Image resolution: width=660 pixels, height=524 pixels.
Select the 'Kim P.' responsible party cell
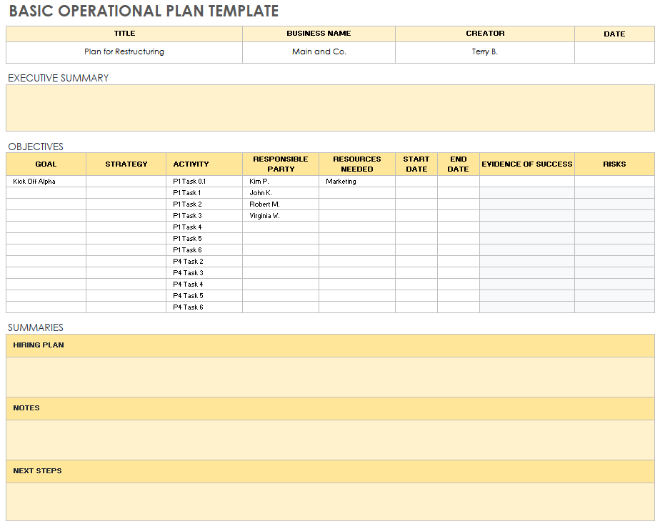(280, 182)
